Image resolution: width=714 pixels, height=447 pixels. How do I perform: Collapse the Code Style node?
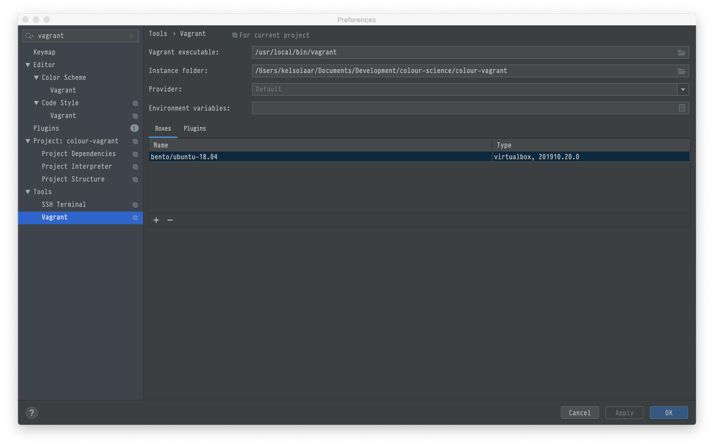[36, 103]
